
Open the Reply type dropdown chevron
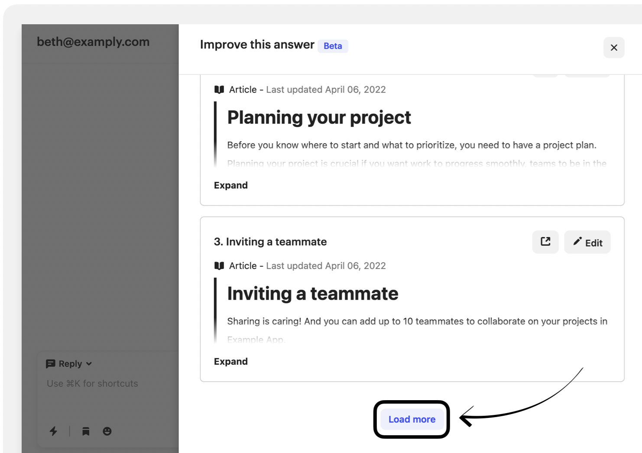(89, 364)
